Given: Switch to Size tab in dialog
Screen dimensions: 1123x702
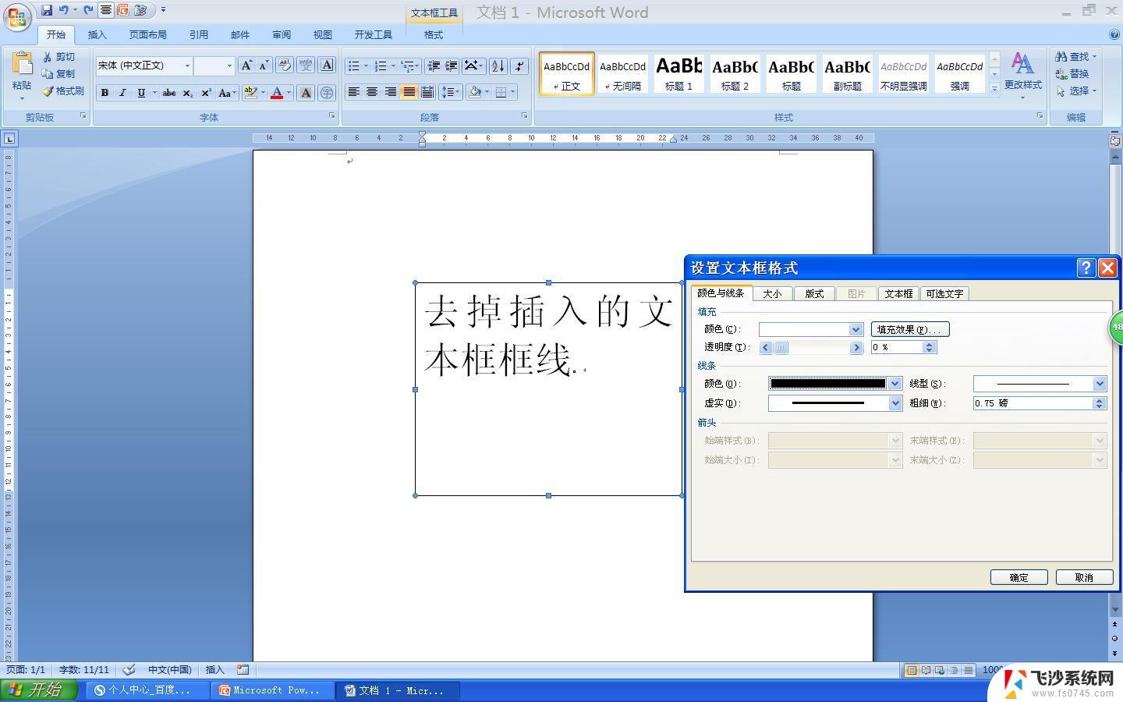Looking at the screenshot, I should pos(772,293).
